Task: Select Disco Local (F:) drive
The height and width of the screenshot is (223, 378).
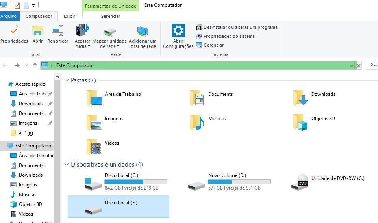Action: [119, 206]
